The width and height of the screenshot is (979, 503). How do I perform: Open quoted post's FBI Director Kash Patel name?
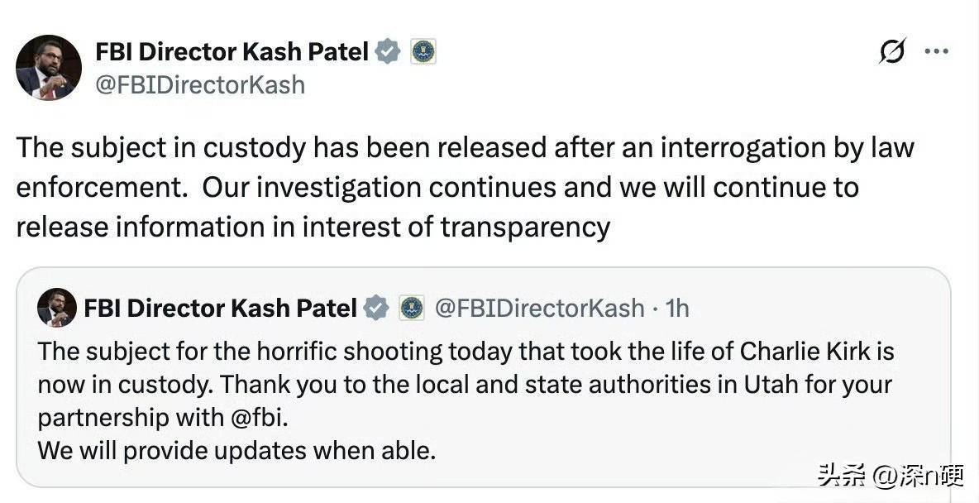221,308
